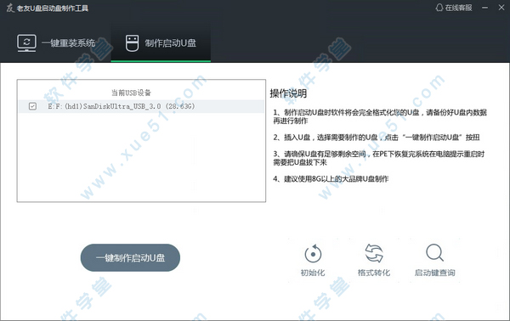Switch to 一键重装系统 tab
The height and width of the screenshot is (321, 510).
point(56,43)
